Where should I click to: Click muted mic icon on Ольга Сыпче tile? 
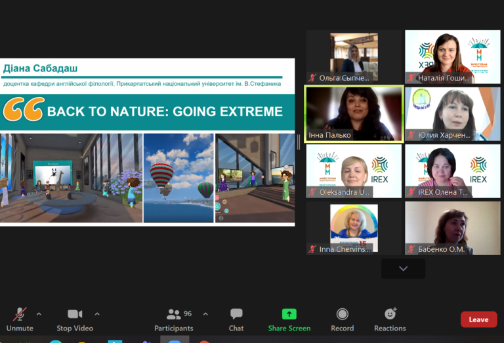click(312, 78)
